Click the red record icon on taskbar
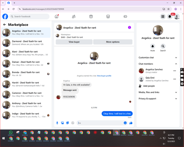 [95, 132]
